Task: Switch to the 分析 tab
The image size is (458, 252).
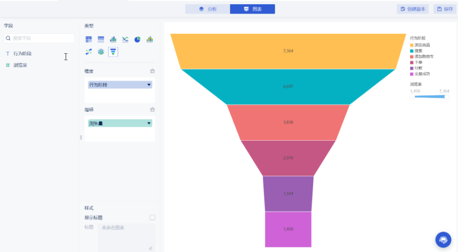Action: pyautogui.click(x=208, y=9)
